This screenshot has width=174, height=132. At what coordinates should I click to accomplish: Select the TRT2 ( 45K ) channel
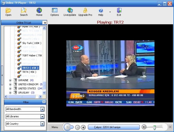coord(30,68)
